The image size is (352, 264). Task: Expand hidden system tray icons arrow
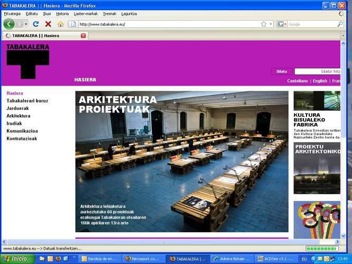[313, 259]
